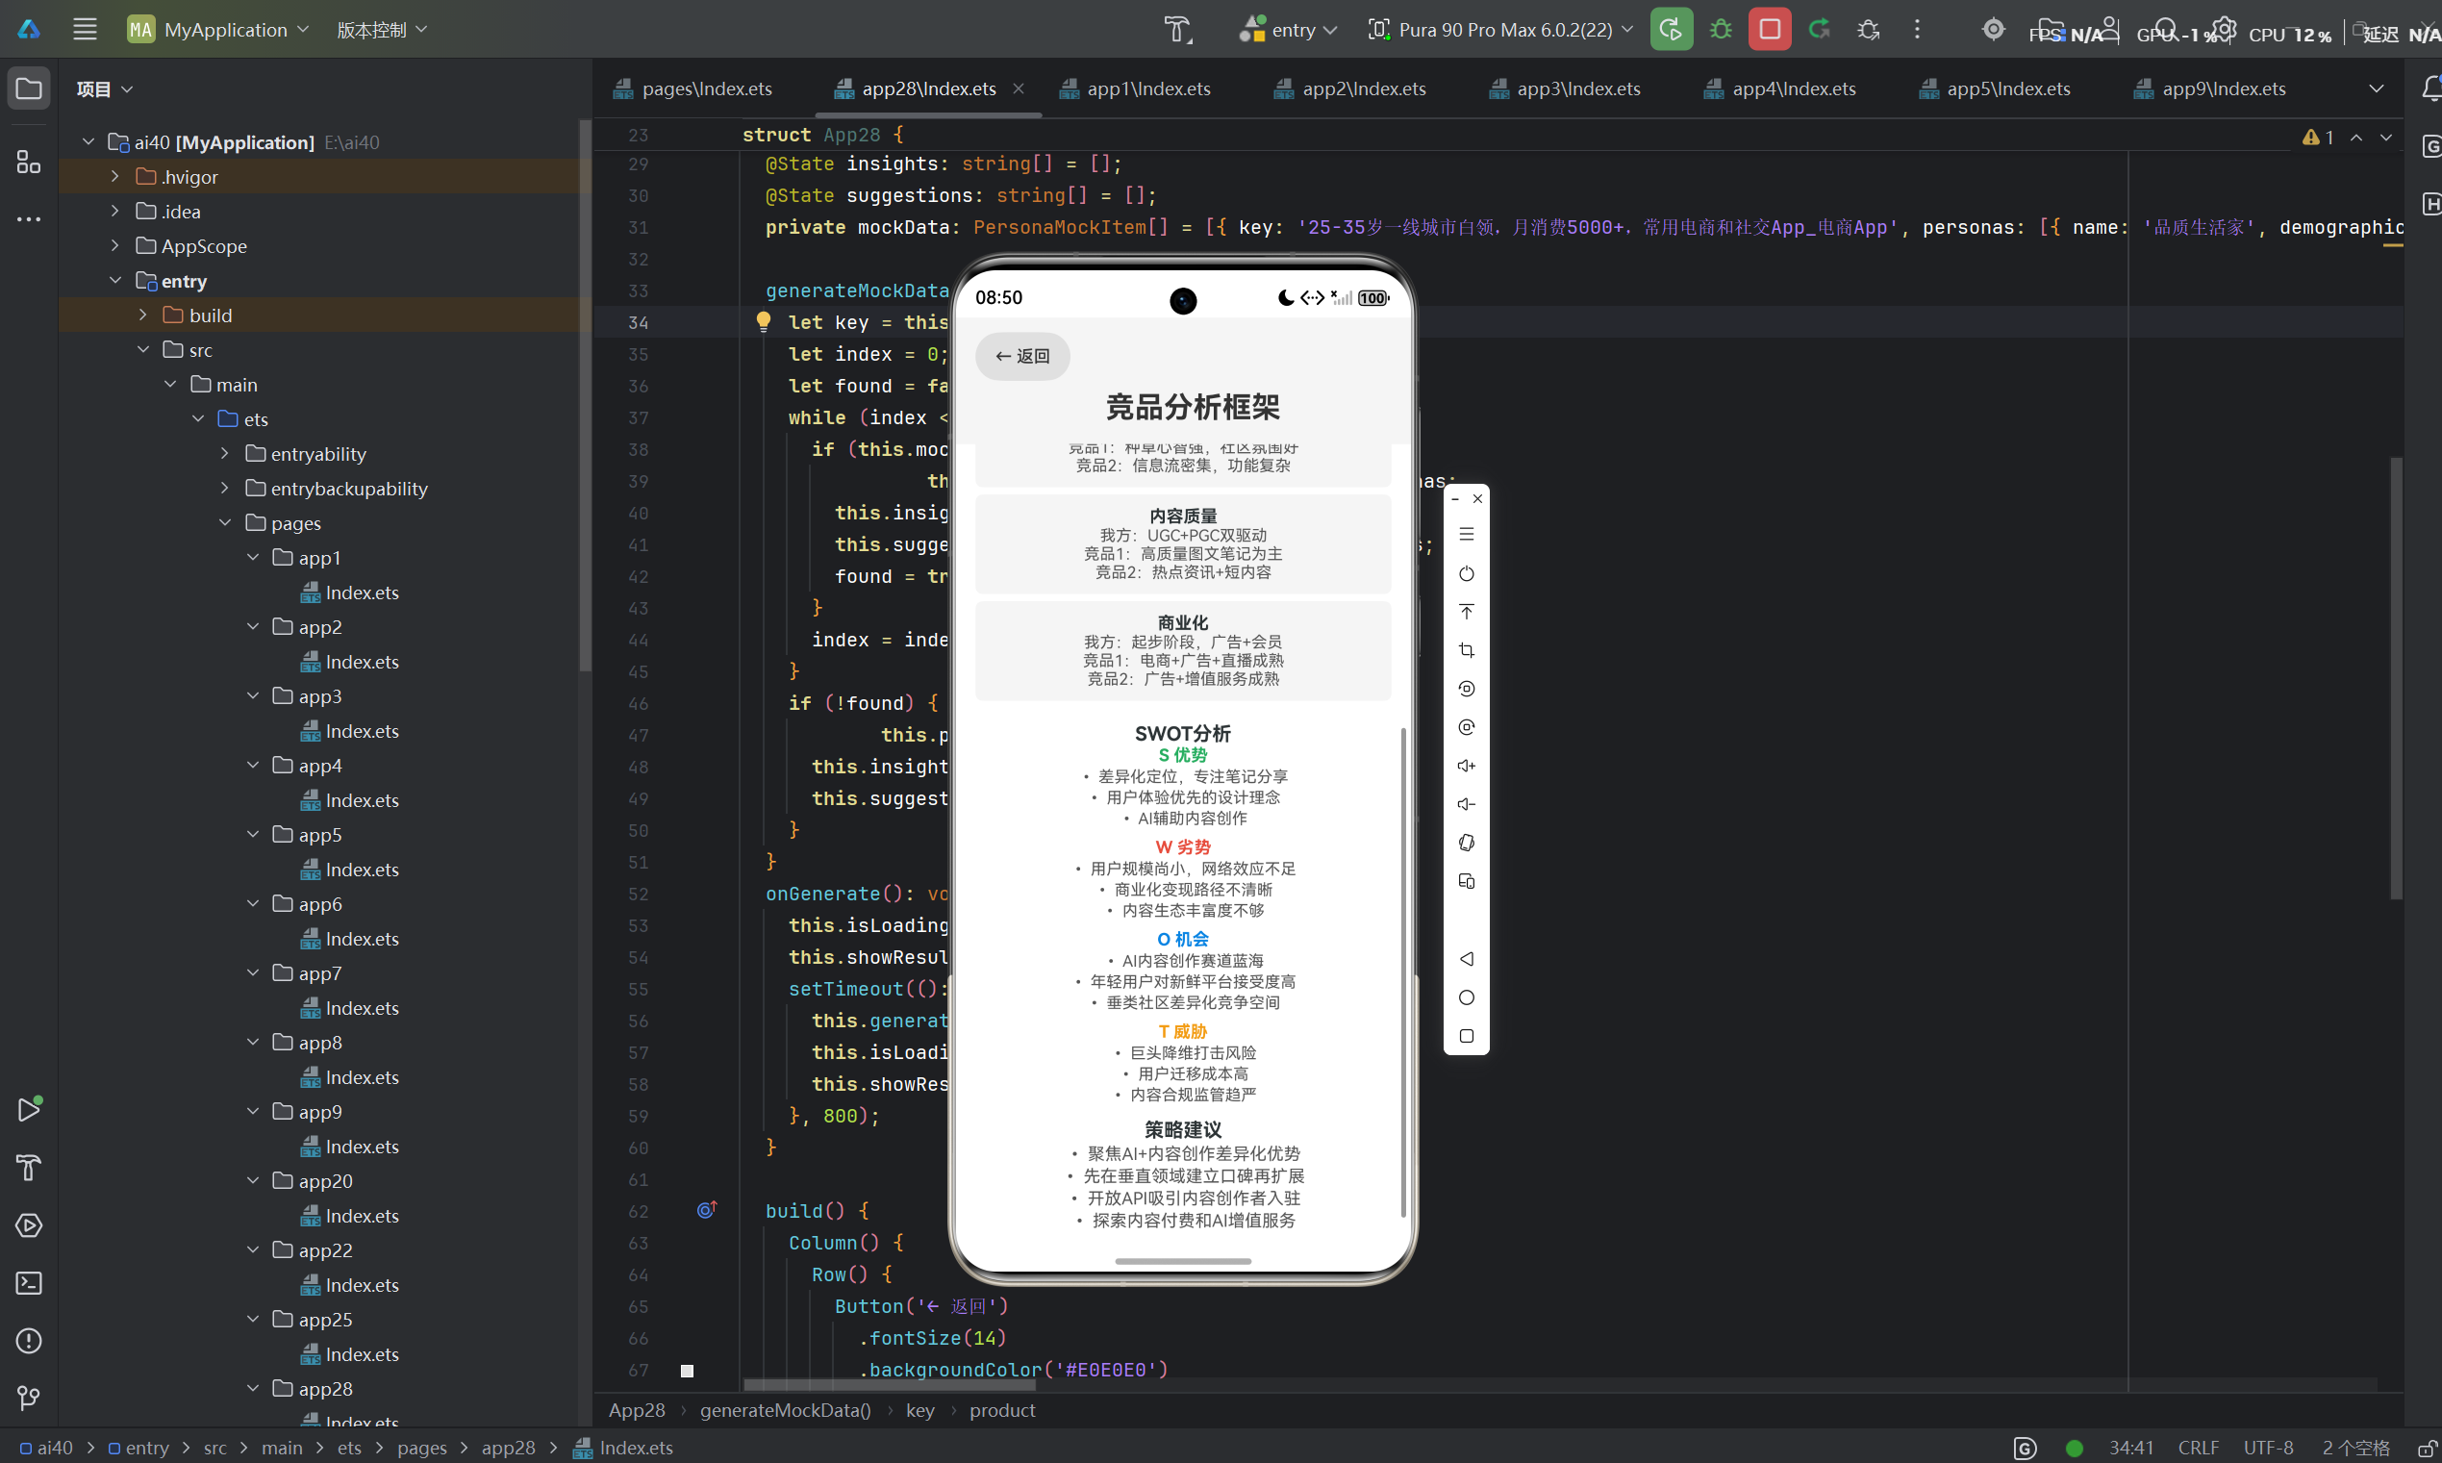
Task: Go to the previous highlighted problem arrow
Action: click(x=2356, y=137)
